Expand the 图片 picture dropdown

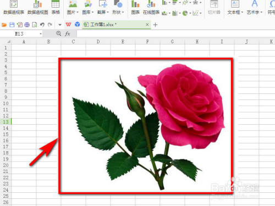tap(78, 12)
